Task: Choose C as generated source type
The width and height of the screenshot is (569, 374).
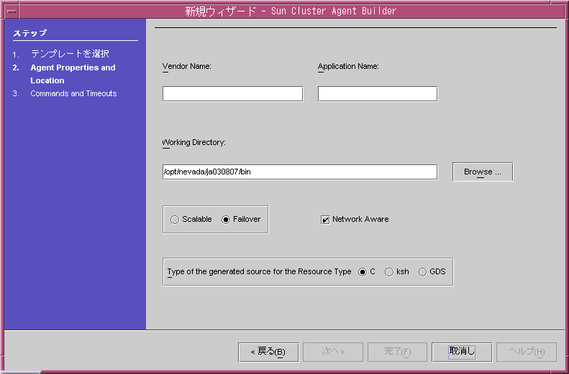Action: click(367, 272)
